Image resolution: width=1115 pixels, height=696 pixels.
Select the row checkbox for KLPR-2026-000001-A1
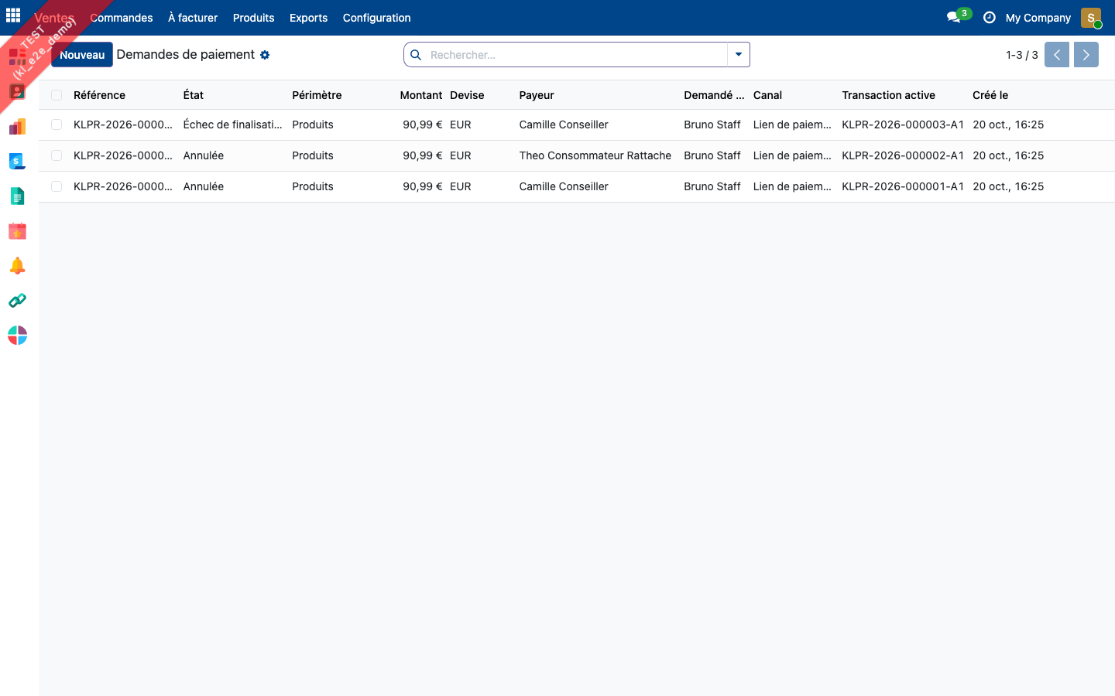click(57, 186)
